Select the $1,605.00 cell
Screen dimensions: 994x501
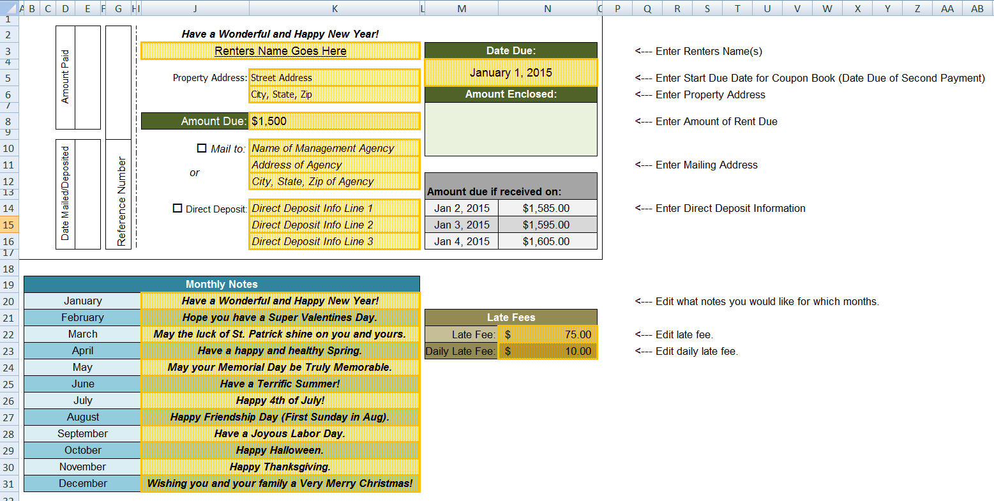click(548, 241)
